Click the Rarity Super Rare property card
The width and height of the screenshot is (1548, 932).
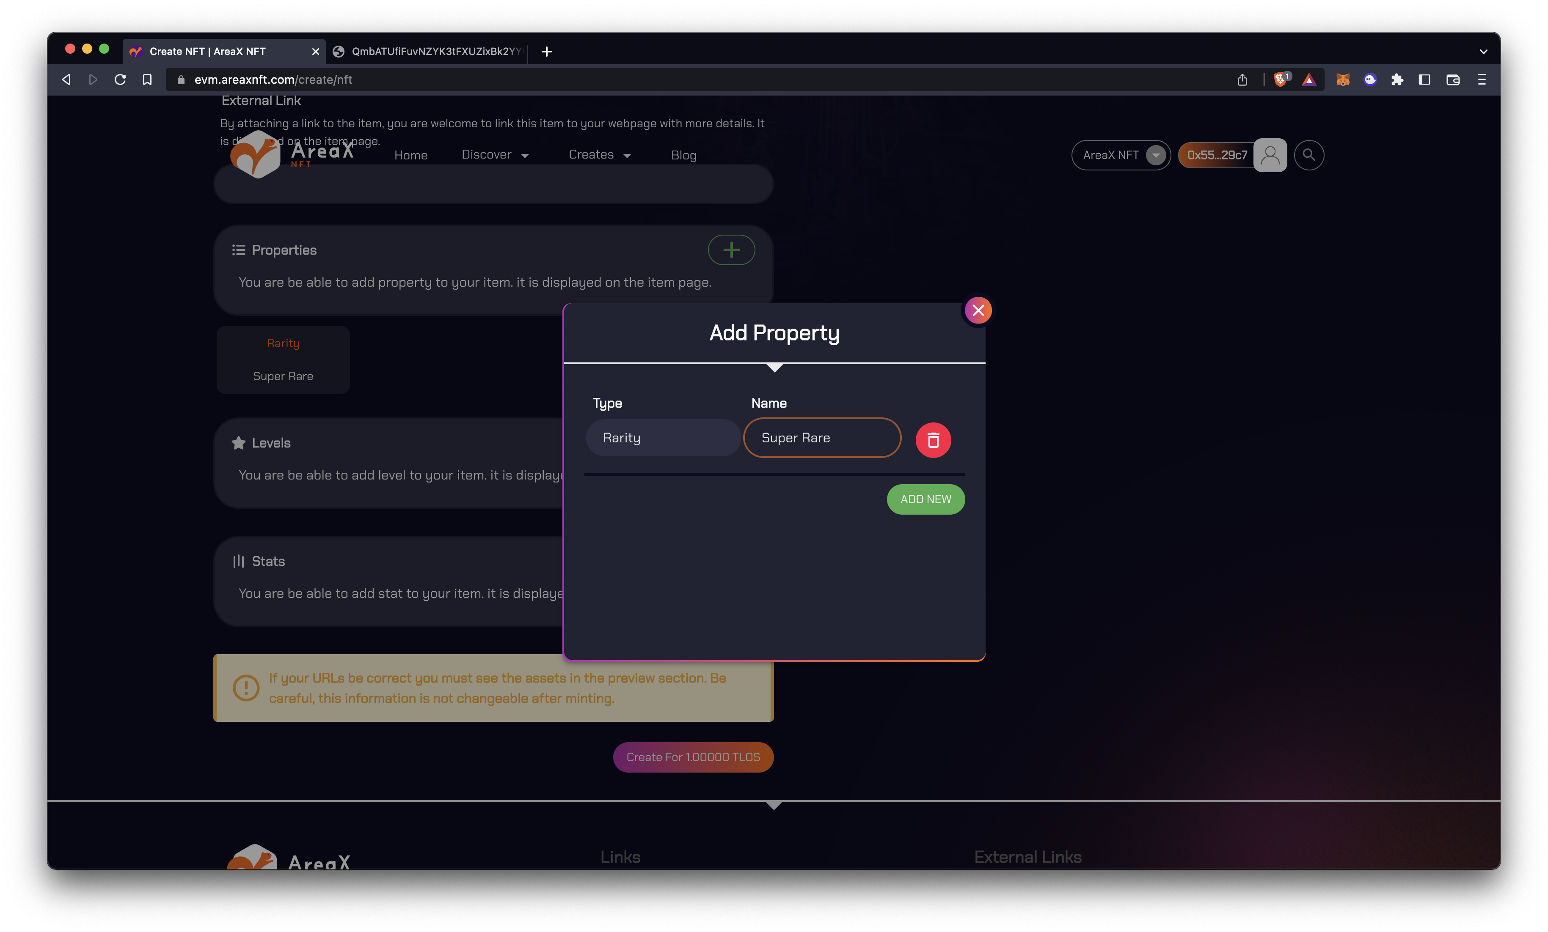(x=283, y=359)
